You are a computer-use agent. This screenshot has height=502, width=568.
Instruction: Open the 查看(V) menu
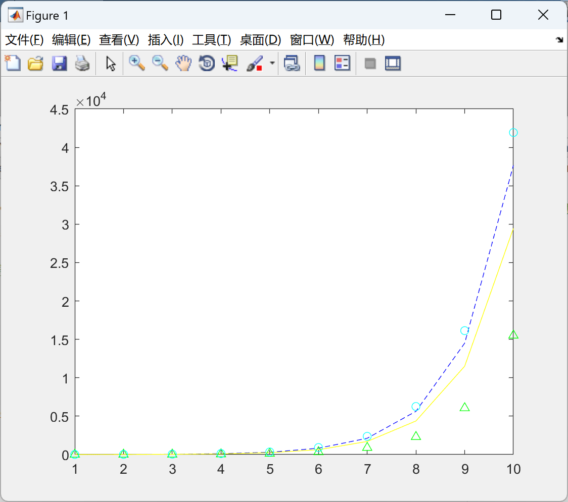tap(119, 40)
